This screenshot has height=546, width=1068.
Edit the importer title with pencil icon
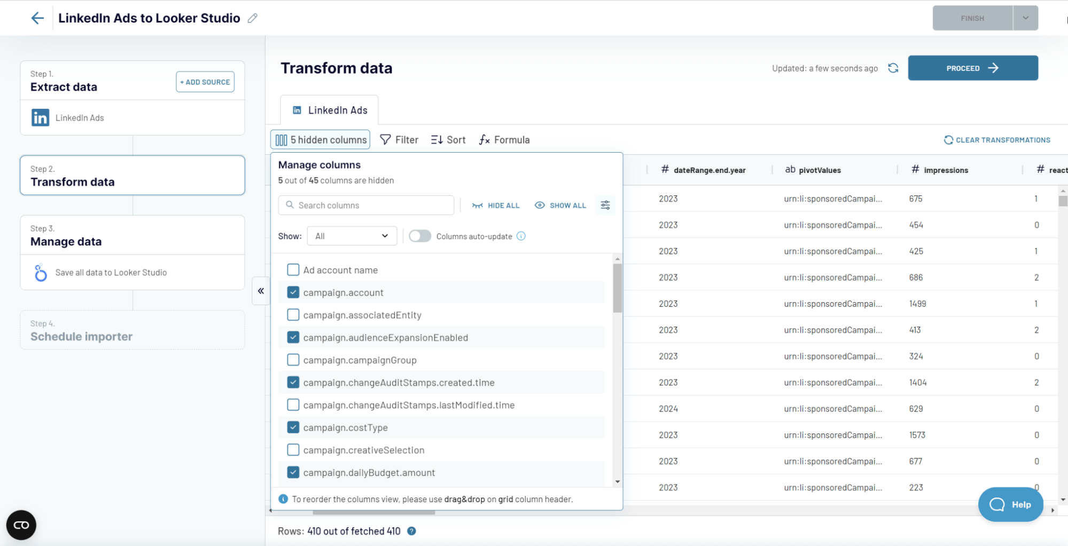pos(253,18)
